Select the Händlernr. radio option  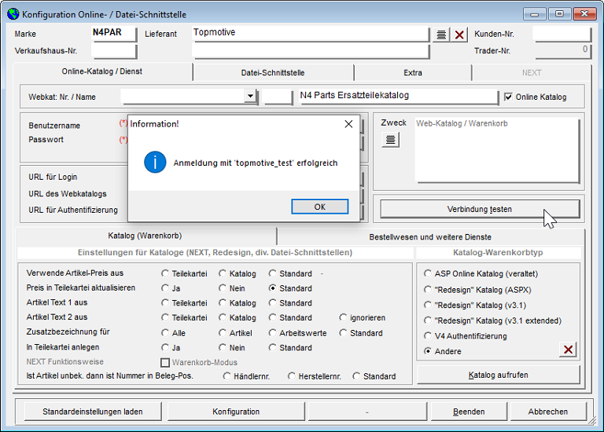(226, 375)
